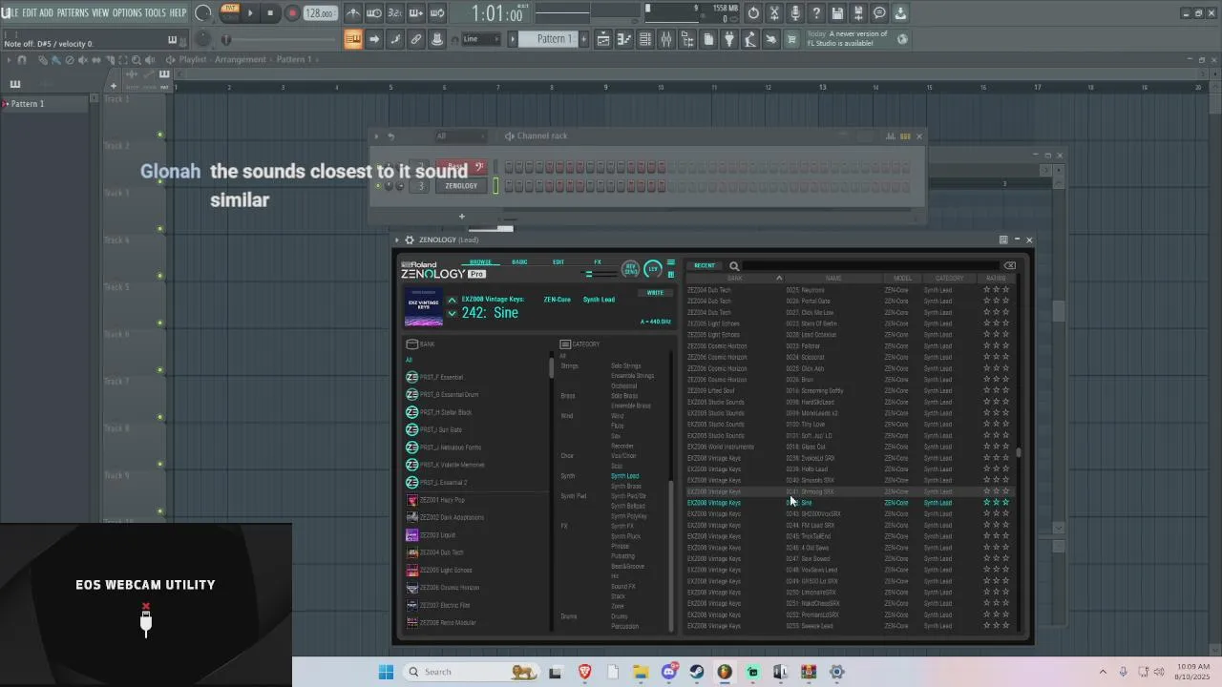
Task: Toggle the LEV round knob button
Action: pyautogui.click(x=653, y=269)
